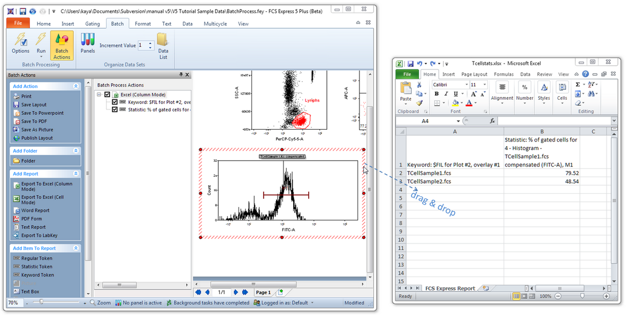
Task: Toggle the Keyword $FIL action checkbox
Action: [x=115, y=102]
